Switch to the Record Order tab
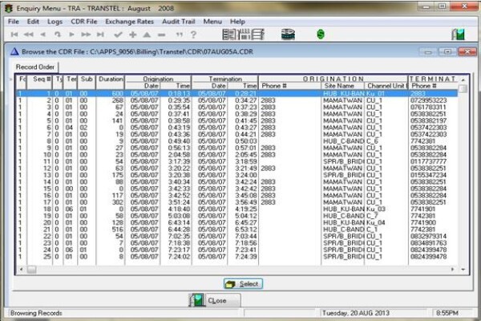The height and width of the screenshot is (321, 481). [35, 67]
